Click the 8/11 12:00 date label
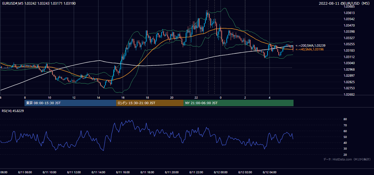The height and width of the screenshot is (175, 374). (74, 172)
